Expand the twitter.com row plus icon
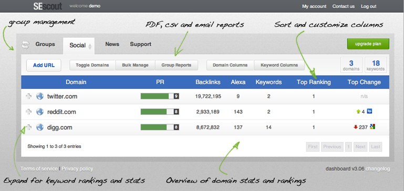The width and height of the screenshot is (404, 191). pyautogui.click(x=28, y=97)
